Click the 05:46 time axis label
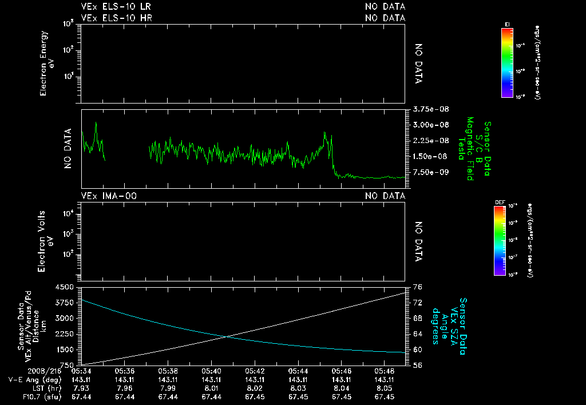586x405 pixels. (341, 371)
